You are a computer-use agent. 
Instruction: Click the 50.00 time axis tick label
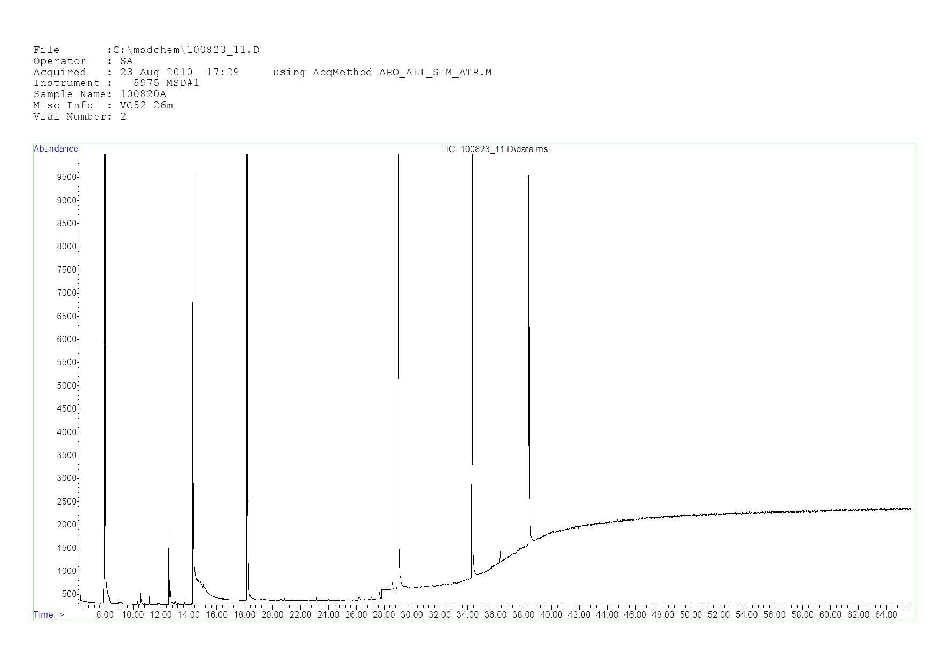coord(691,614)
